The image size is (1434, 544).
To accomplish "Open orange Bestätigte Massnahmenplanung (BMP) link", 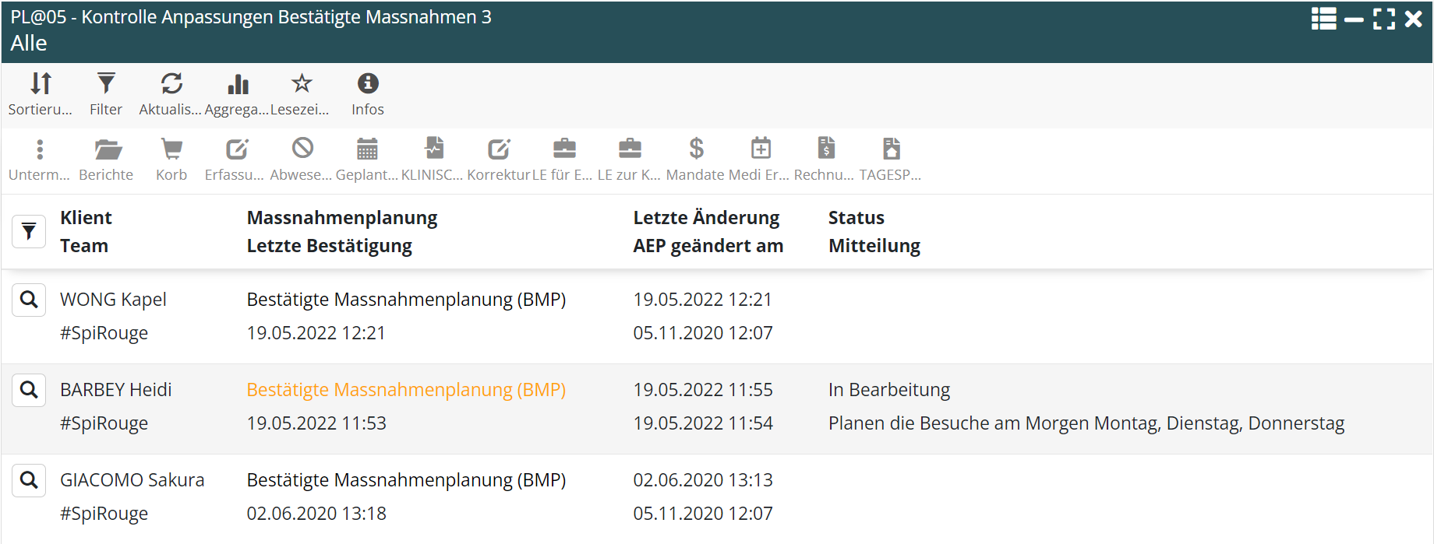I will point(406,390).
